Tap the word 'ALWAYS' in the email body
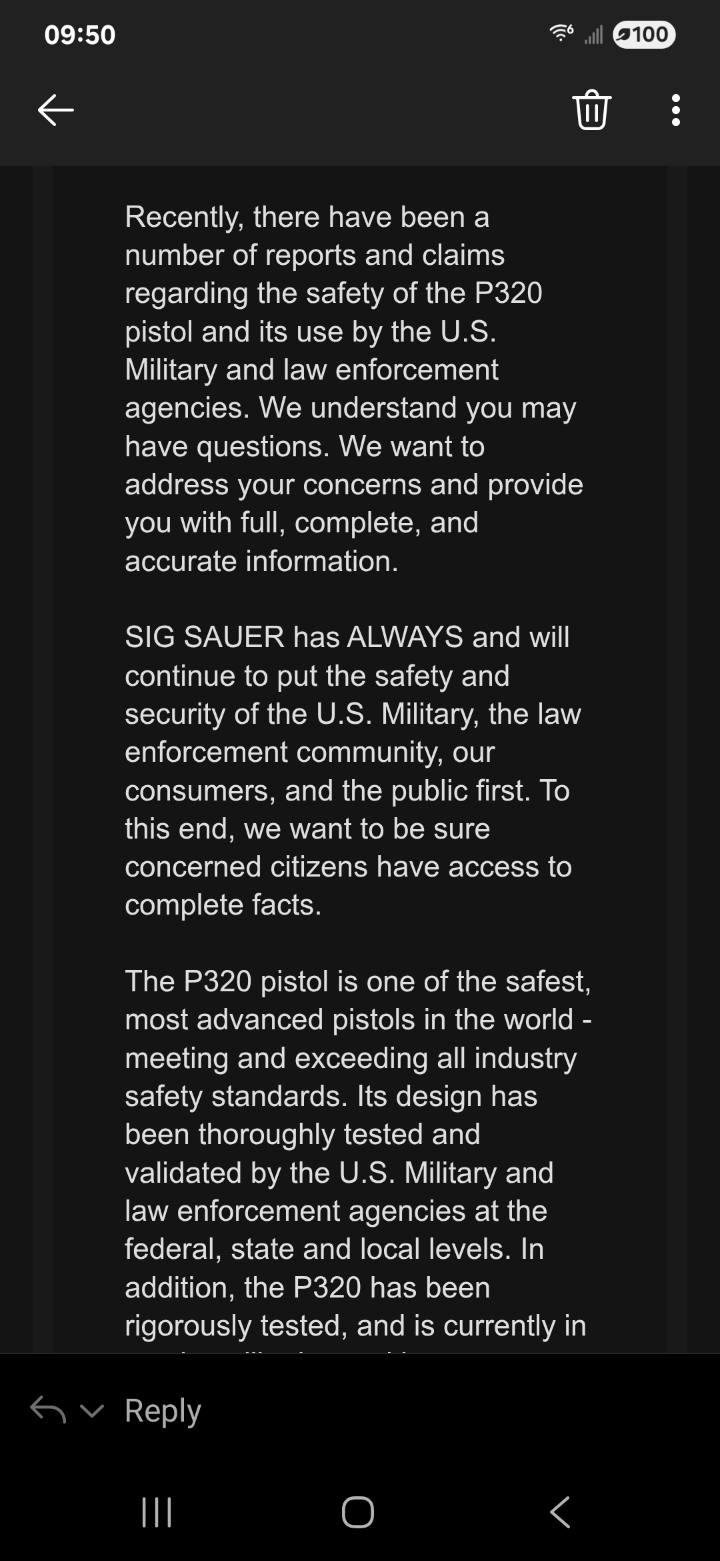 pyautogui.click(x=405, y=636)
